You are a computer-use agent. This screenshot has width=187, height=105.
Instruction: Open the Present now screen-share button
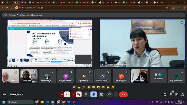pyautogui.click(x=102, y=94)
